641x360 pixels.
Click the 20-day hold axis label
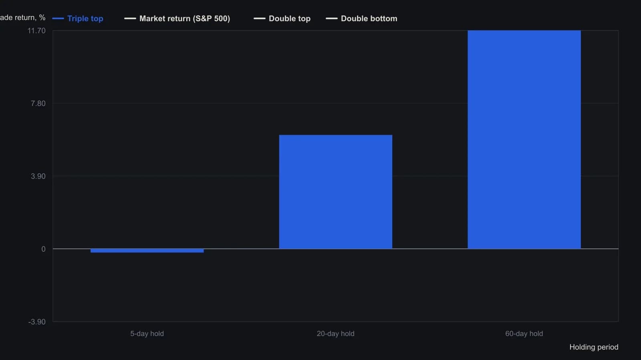click(x=336, y=334)
